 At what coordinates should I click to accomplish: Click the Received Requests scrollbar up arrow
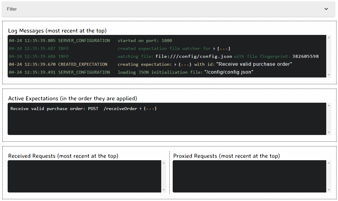coord(164,163)
